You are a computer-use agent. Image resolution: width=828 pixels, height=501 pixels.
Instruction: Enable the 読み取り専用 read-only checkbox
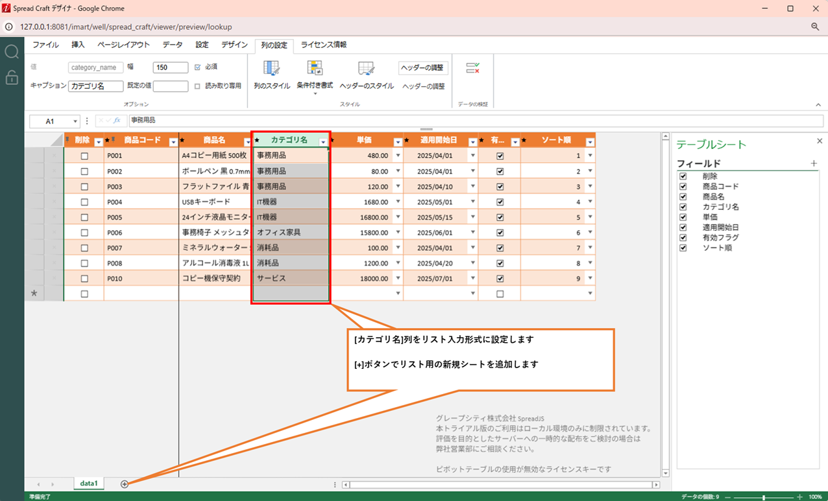(198, 86)
